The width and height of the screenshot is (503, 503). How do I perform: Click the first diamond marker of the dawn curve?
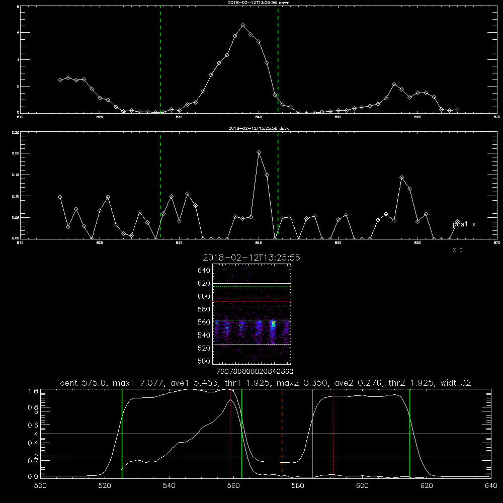[60, 80]
